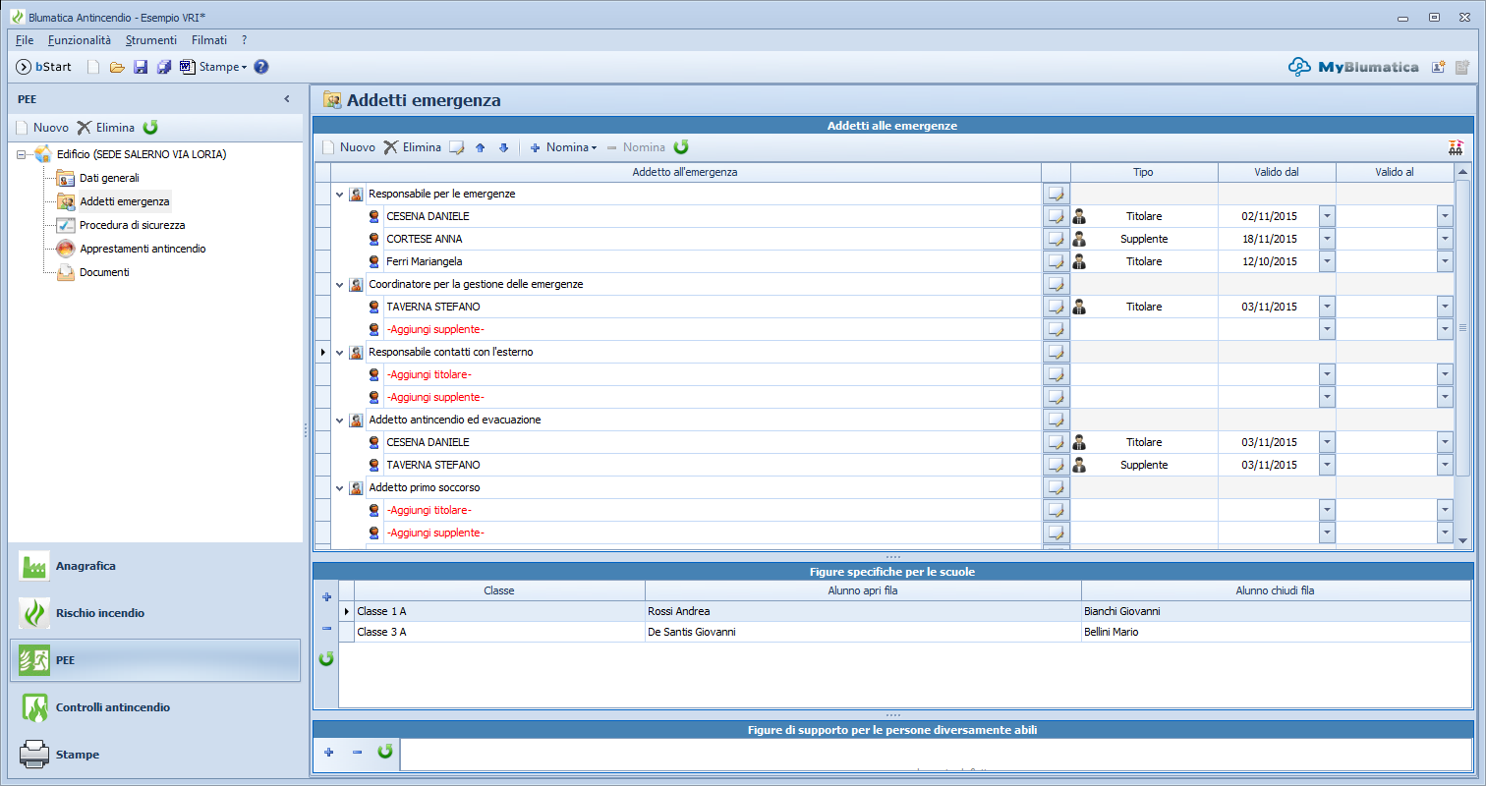Refresh the Figure specifiche per le scuole list

[327, 659]
